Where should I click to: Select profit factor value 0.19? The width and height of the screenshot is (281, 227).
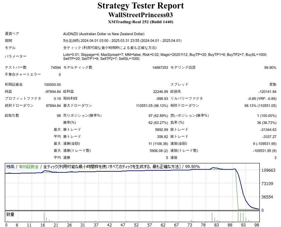(57, 98)
